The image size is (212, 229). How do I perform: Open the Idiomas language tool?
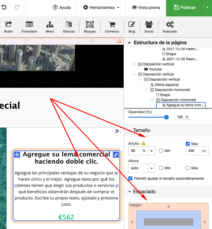pyautogui.click(x=69, y=27)
